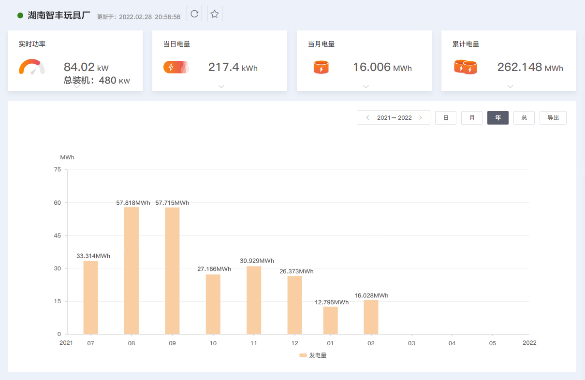Click the stacked battery icon in 累计电量 card
Image resolution: width=585 pixels, height=380 pixels.
point(465,68)
